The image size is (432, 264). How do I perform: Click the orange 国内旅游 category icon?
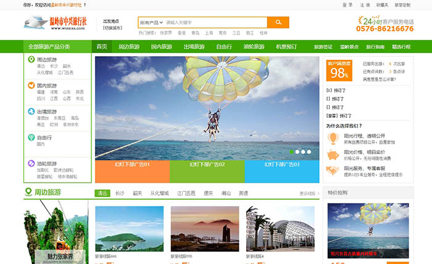pyautogui.click(x=31, y=86)
